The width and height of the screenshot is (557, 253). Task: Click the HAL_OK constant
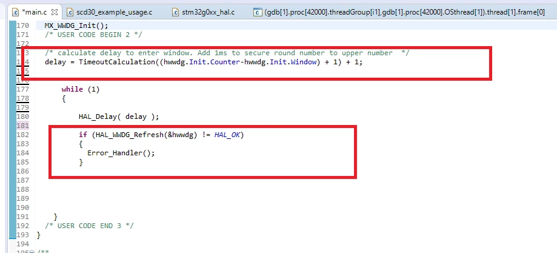tap(227, 135)
